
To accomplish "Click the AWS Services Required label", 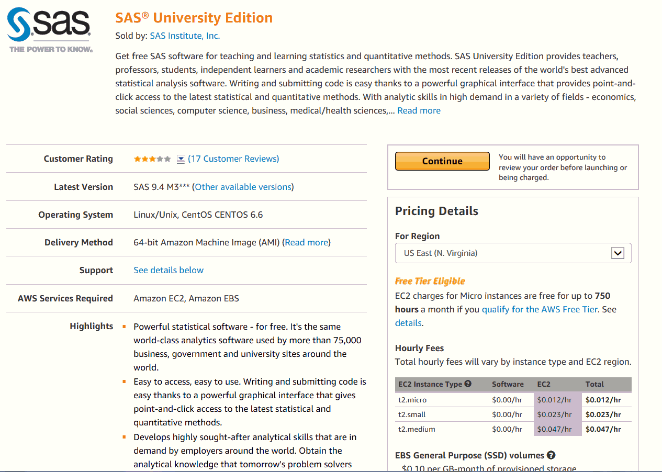I will point(65,298).
